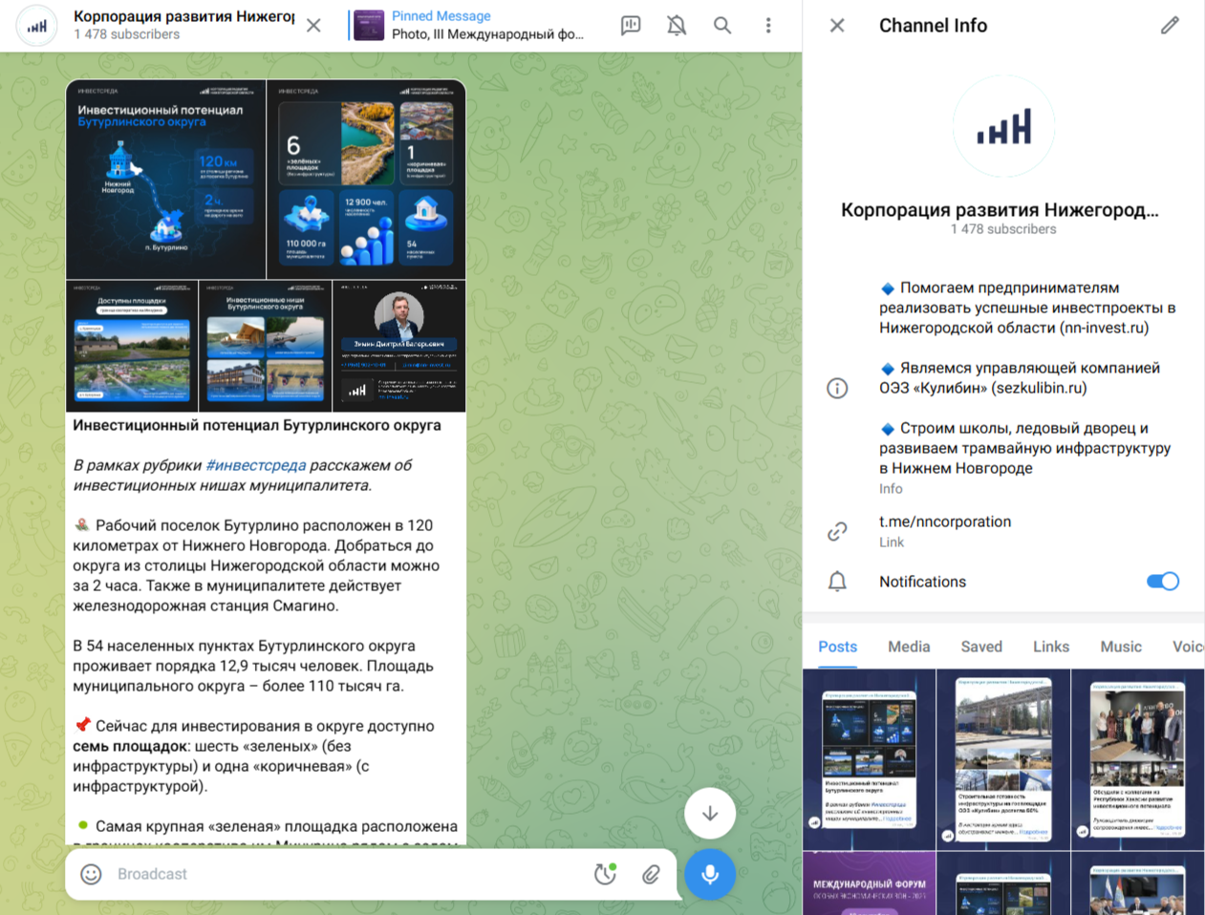Click the pencil edit channel icon
This screenshot has width=1205, height=915.
tap(1170, 26)
